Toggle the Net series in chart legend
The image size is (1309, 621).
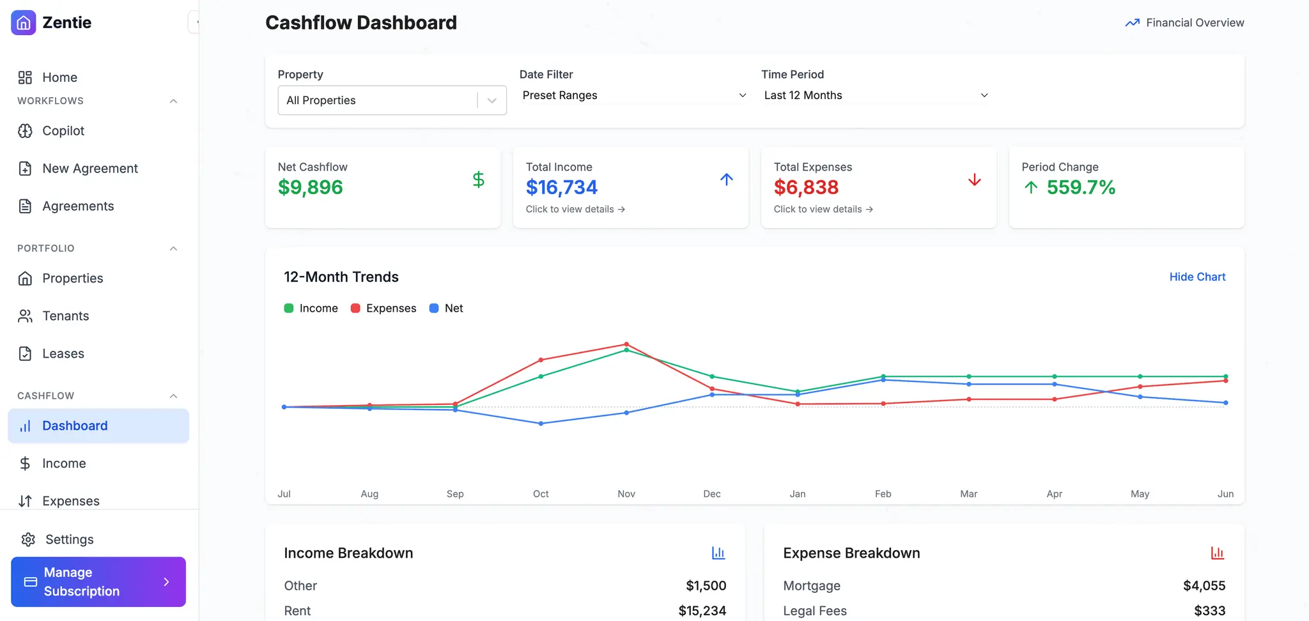point(446,309)
